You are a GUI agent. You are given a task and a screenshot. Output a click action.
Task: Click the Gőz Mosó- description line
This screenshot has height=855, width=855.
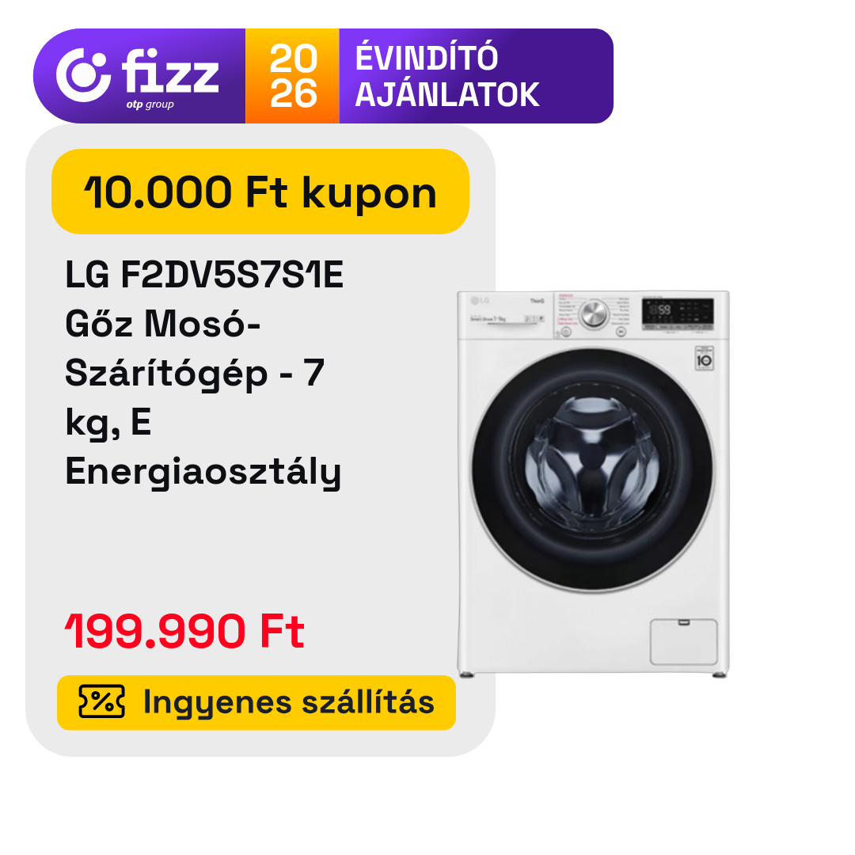click(x=163, y=324)
